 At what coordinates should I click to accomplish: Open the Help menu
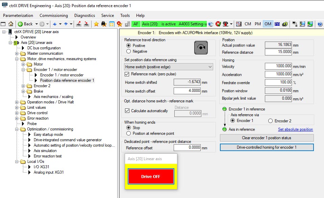click(140, 16)
